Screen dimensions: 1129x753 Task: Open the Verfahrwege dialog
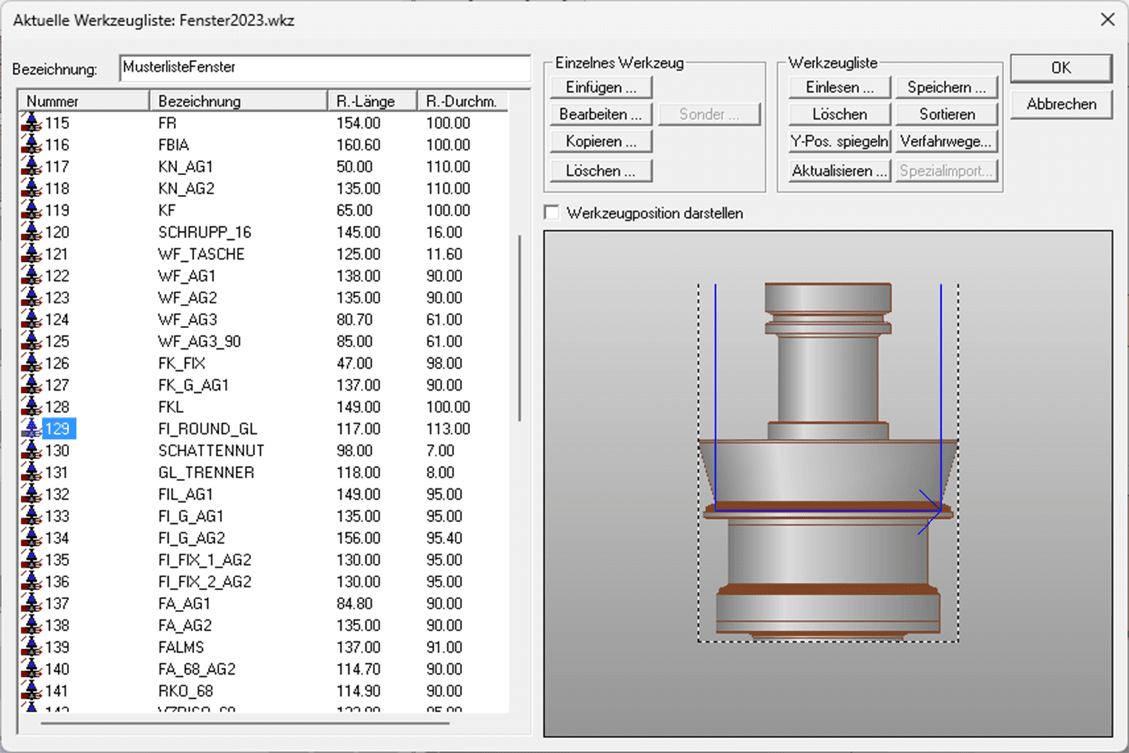click(946, 141)
